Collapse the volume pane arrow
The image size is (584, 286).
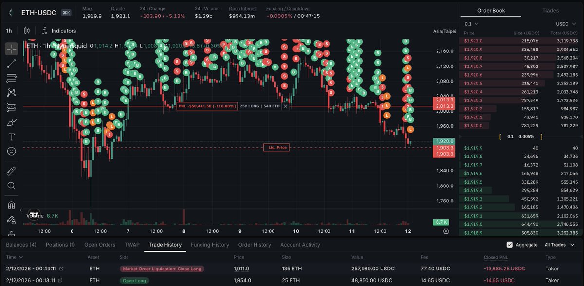click(x=21, y=210)
